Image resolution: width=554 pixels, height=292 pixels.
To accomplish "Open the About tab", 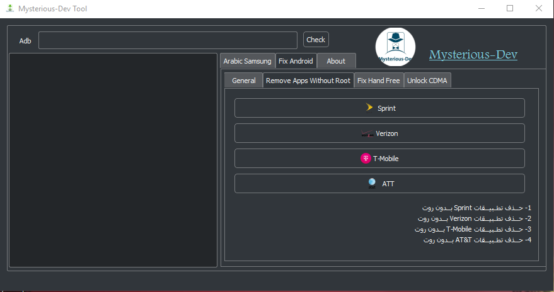I will [336, 61].
